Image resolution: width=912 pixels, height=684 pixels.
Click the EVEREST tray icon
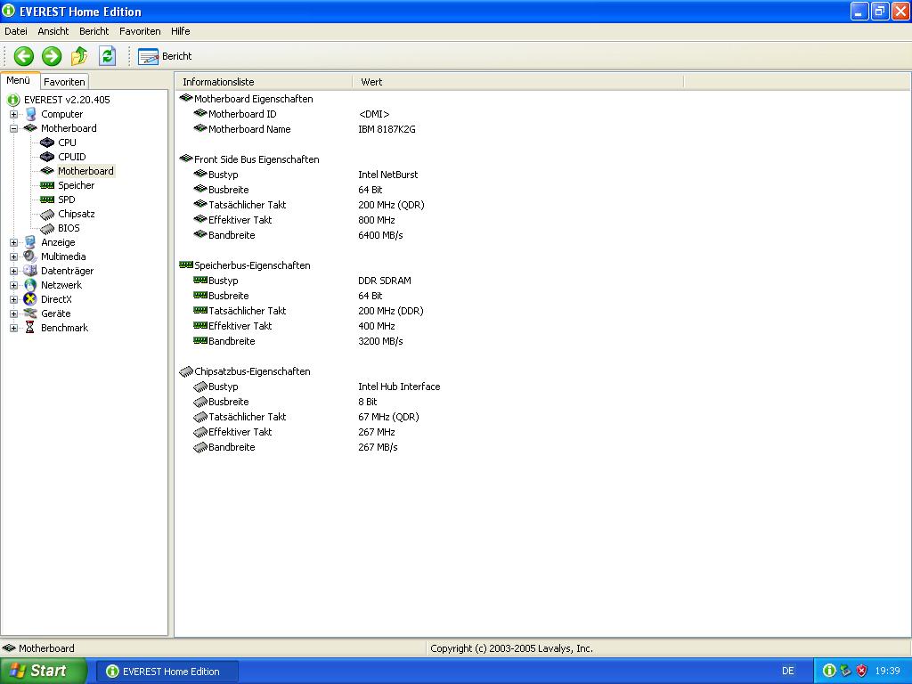pyautogui.click(x=829, y=672)
